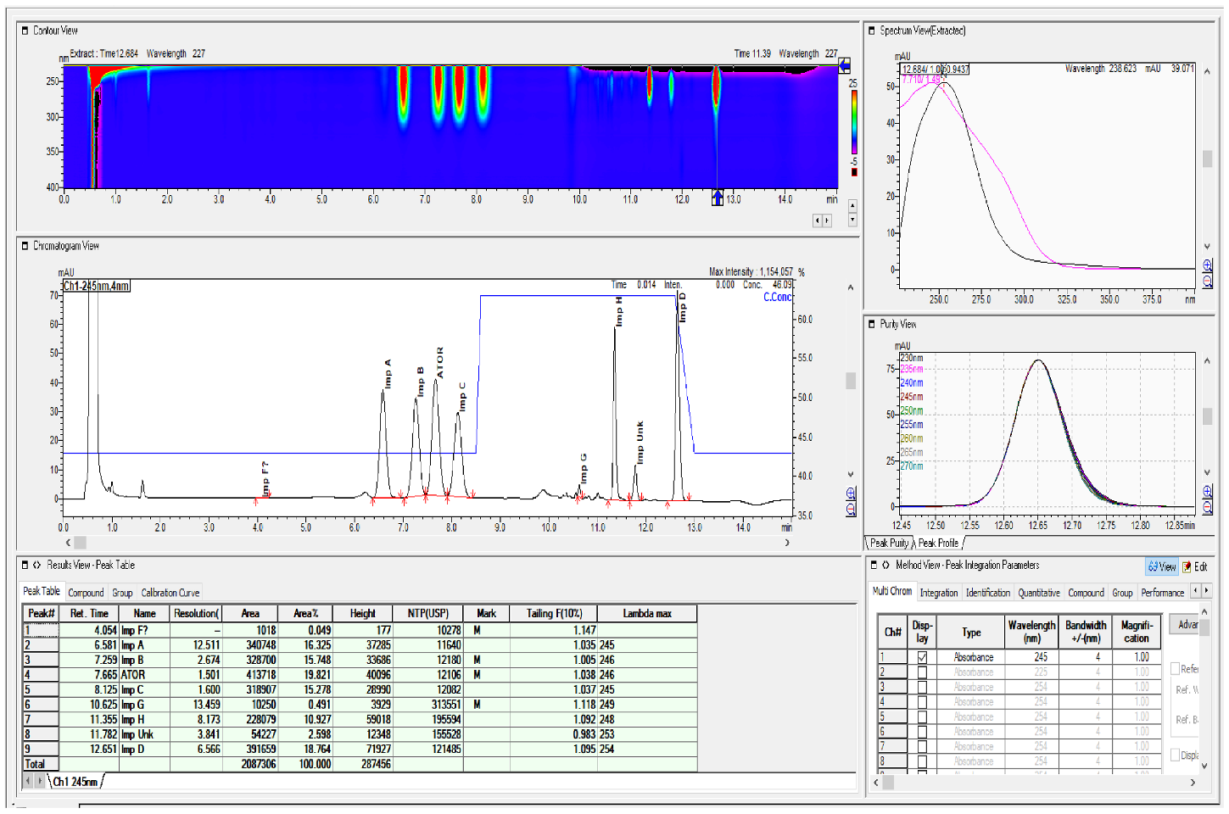Zoom in on the Spectrum View plot
This screenshot has height=814, width=1229.
coord(1208,265)
